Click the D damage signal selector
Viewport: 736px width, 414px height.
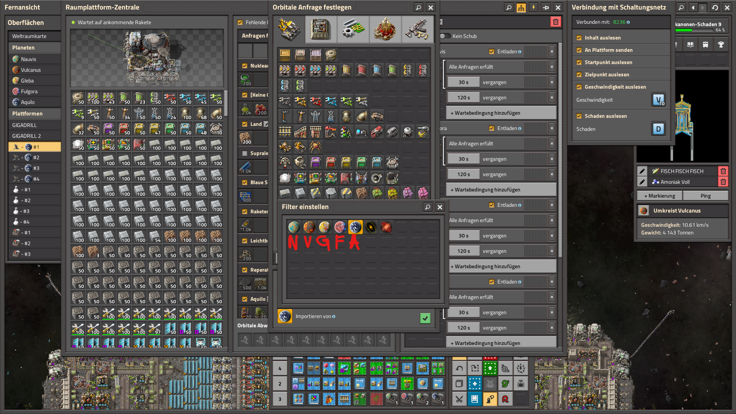658,129
